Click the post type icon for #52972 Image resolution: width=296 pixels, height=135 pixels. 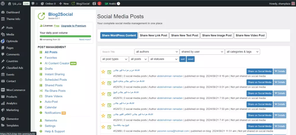(x=109, y=105)
